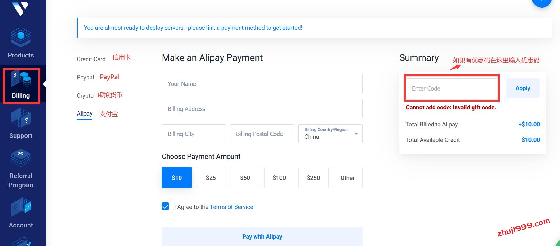Expand the Billing Country/Region dropdown

click(x=330, y=134)
